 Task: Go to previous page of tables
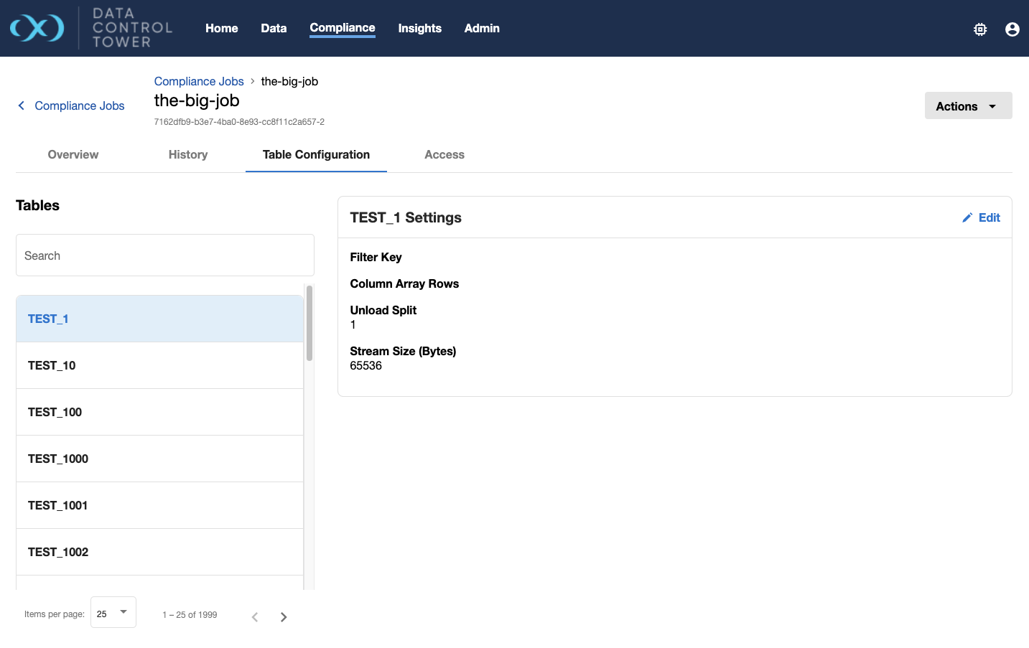click(x=255, y=617)
